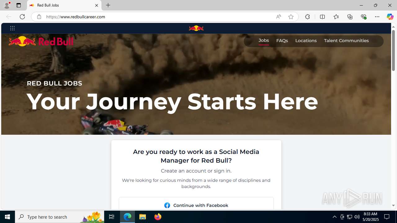Open the volume control
Viewport: 397px width, 223px height.
pyautogui.click(x=357, y=217)
